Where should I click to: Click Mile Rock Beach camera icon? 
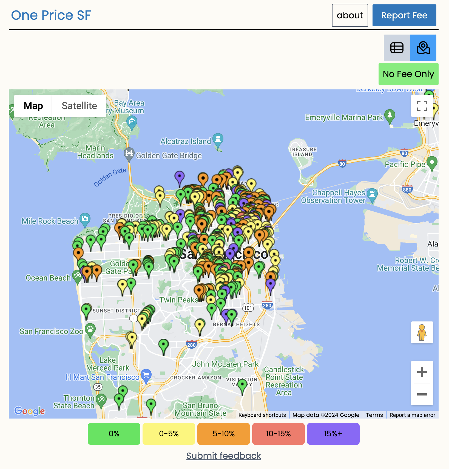[85, 219]
